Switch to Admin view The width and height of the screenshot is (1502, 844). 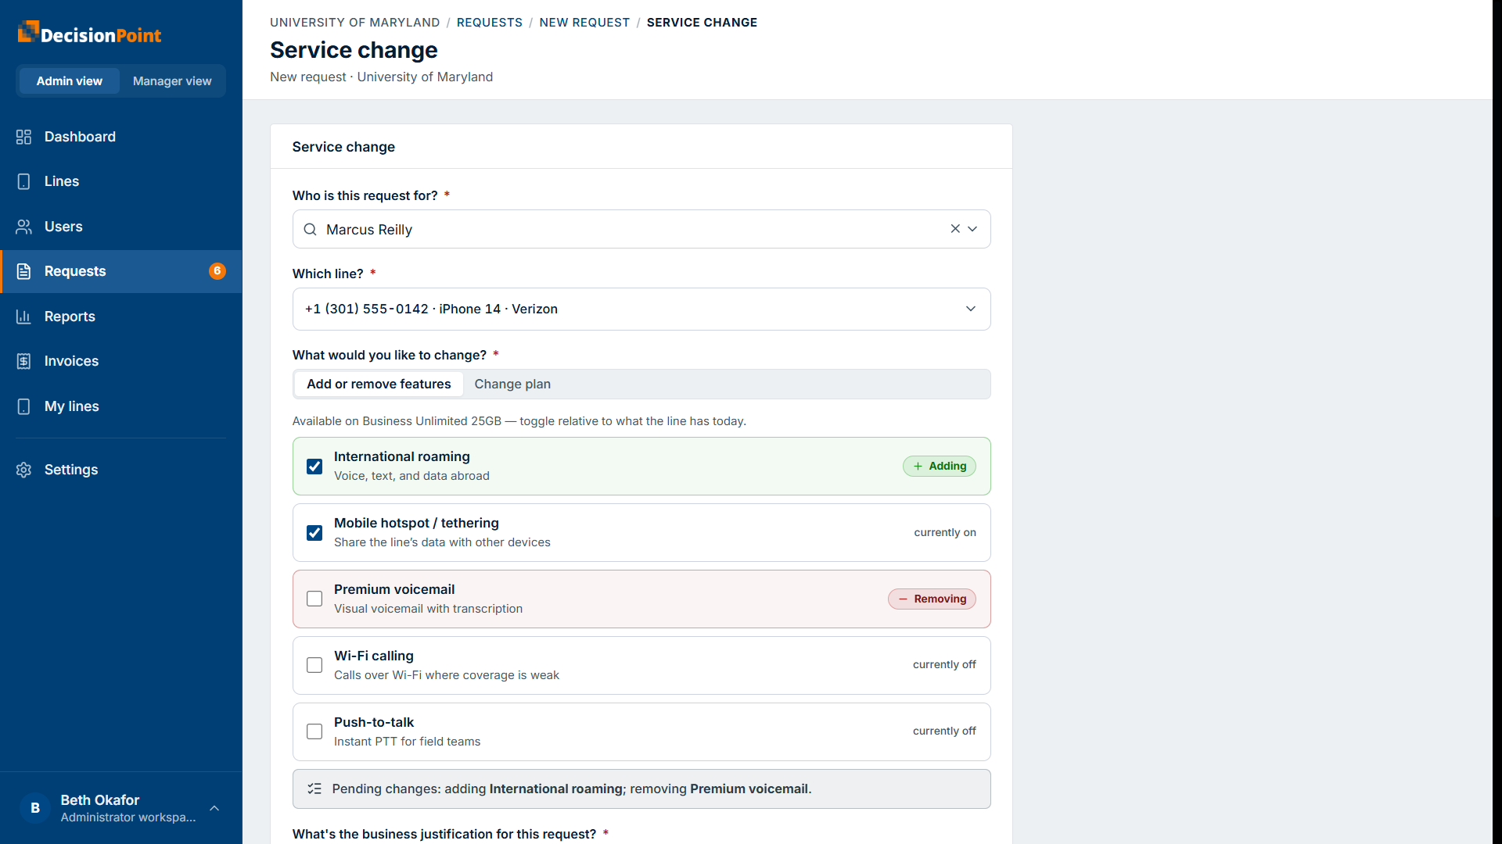[x=70, y=81]
